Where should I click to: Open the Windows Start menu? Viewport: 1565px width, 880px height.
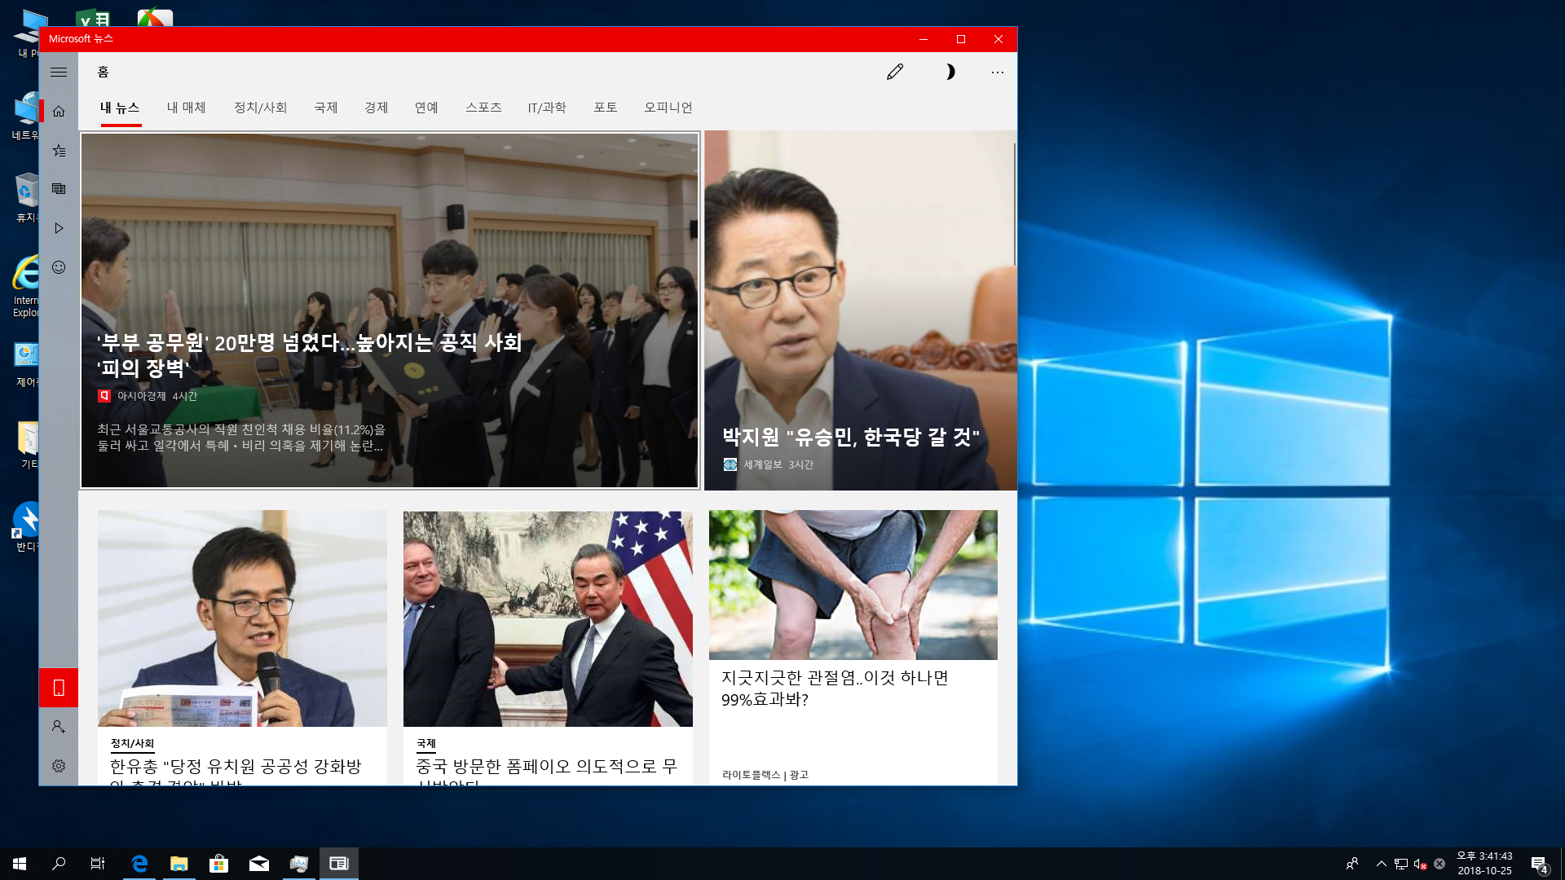point(20,864)
